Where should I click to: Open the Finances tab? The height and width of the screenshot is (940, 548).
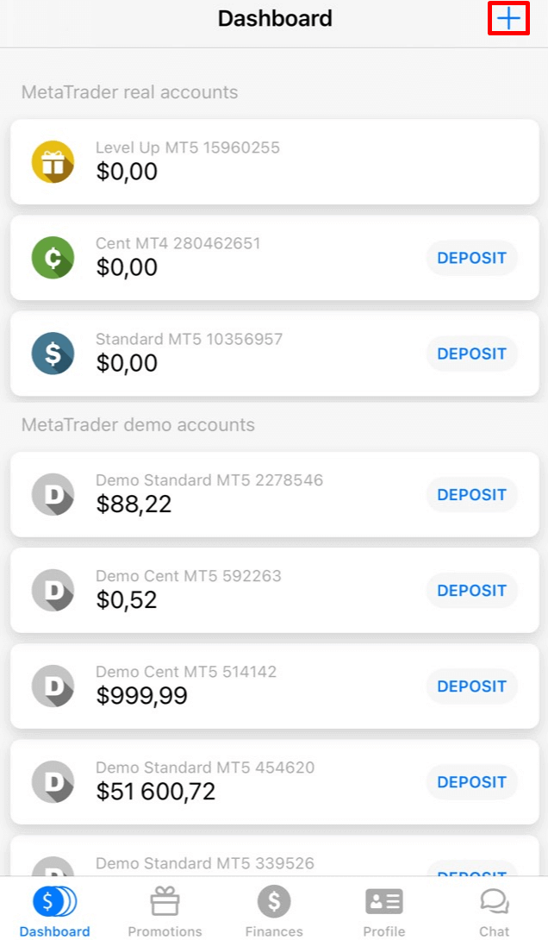(x=274, y=912)
